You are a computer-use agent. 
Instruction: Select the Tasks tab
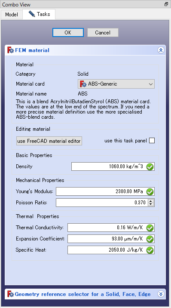[x=39, y=14]
